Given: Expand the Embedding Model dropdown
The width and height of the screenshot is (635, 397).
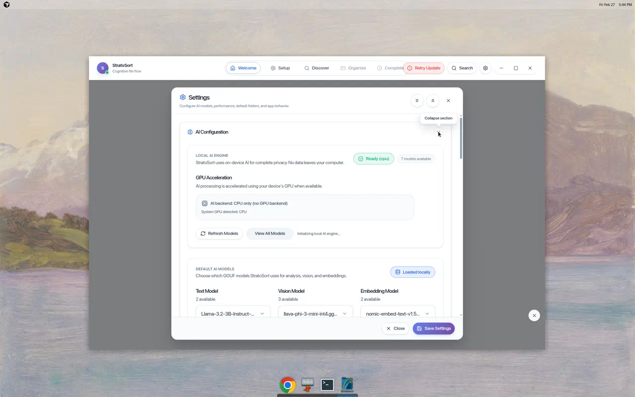Looking at the screenshot, I should click(397, 314).
